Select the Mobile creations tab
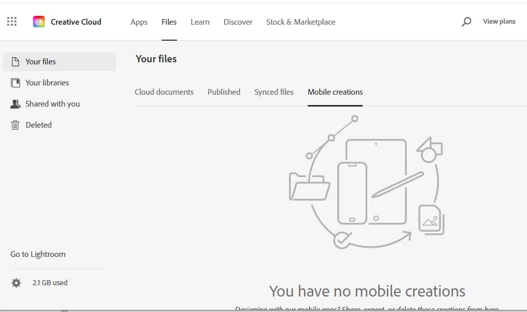The width and height of the screenshot is (527, 312). [335, 92]
